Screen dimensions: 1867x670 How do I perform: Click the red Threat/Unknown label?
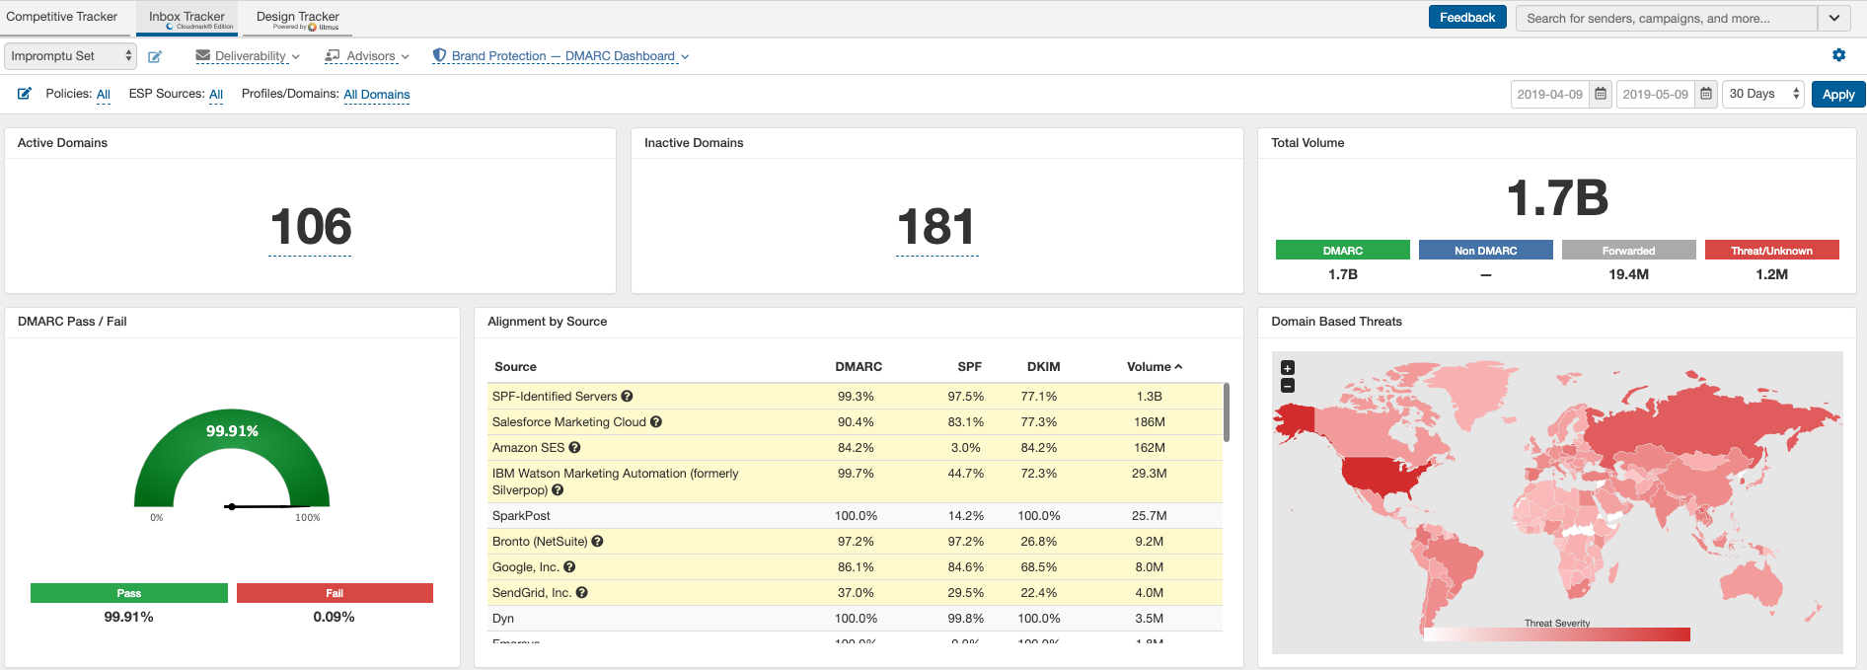pyautogui.click(x=1772, y=251)
